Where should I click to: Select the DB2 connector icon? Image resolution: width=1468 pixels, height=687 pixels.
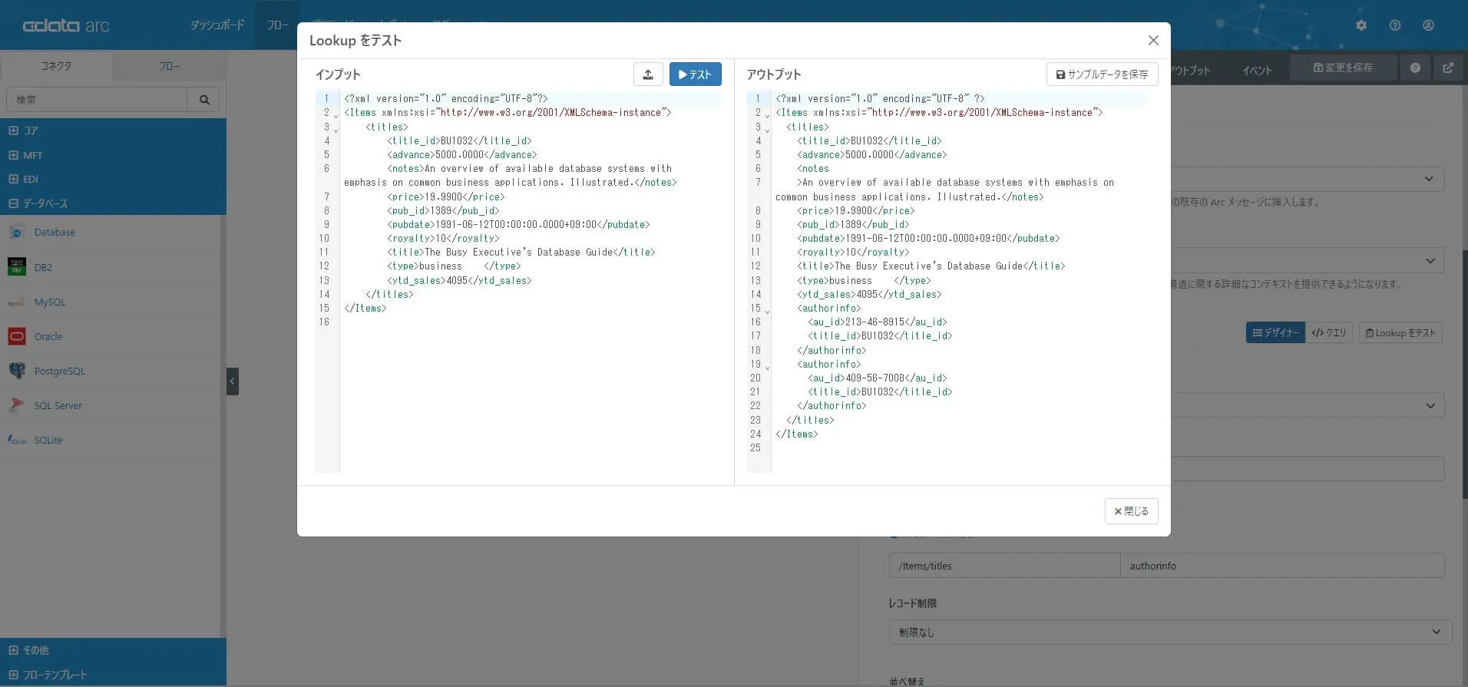(x=17, y=267)
